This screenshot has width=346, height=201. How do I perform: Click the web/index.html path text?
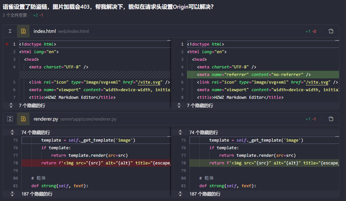click(73, 31)
